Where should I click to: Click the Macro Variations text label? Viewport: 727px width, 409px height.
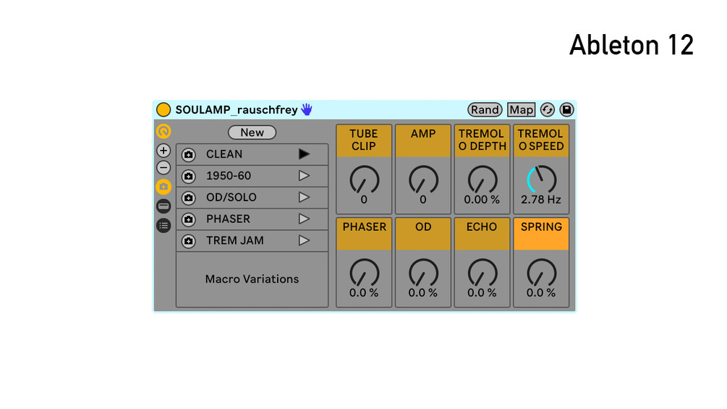coord(252,279)
